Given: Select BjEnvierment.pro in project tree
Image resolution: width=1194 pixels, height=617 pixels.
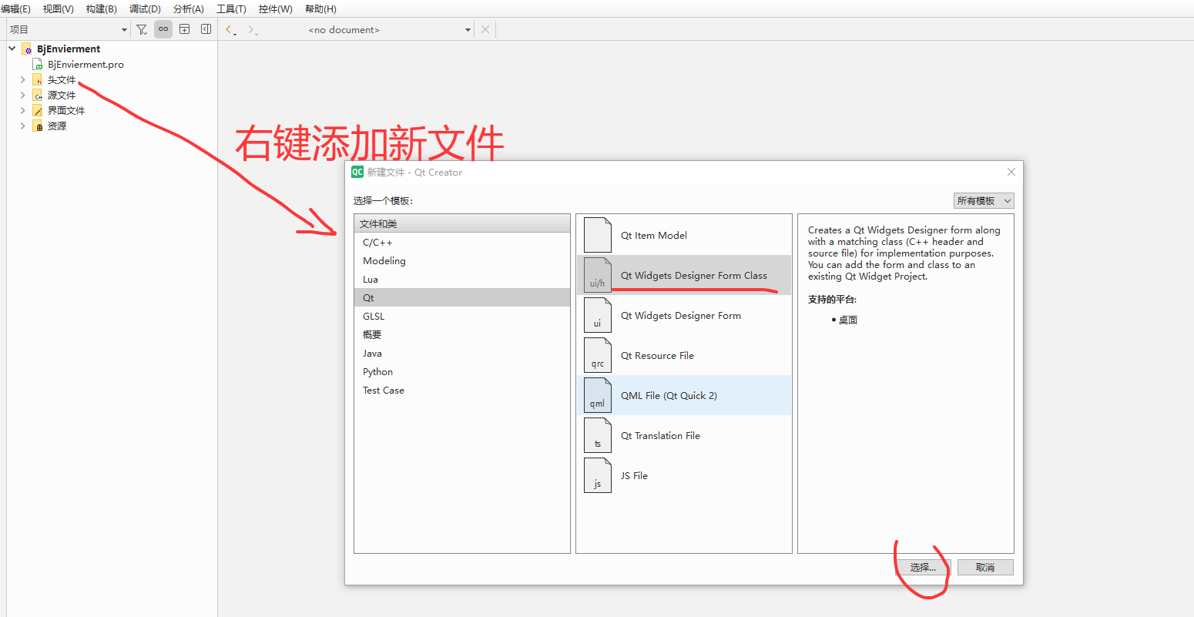Looking at the screenshot, I should tap(86, 65).
